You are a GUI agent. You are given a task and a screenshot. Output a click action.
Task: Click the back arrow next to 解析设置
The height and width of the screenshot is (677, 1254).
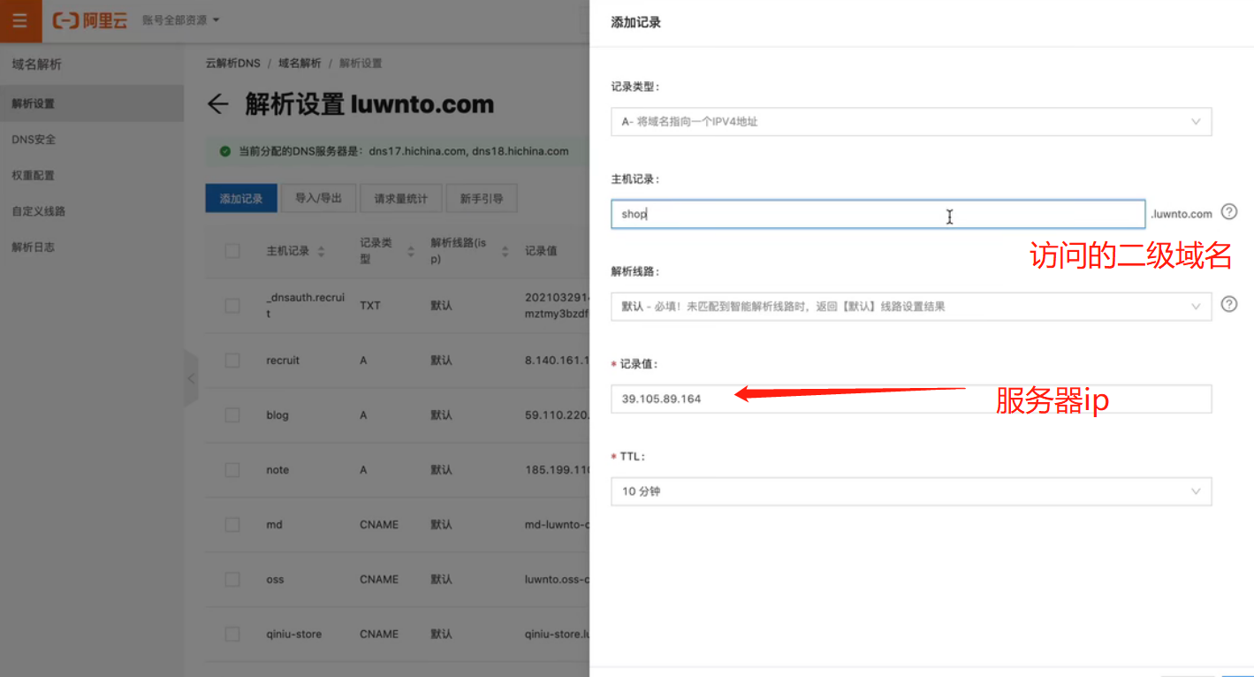(217, 104)
